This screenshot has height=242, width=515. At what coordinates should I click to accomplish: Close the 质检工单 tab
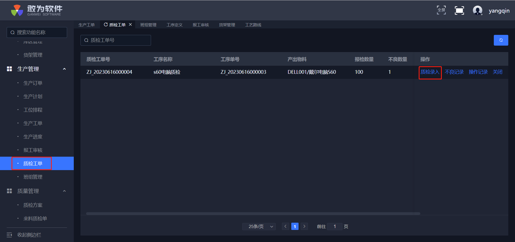[x=130, y=24]
